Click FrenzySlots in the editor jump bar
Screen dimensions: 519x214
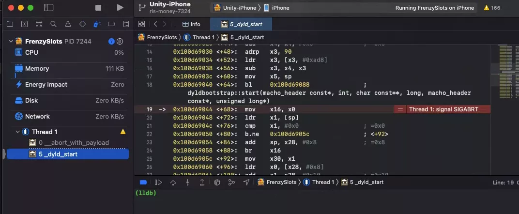click(157, 37)
